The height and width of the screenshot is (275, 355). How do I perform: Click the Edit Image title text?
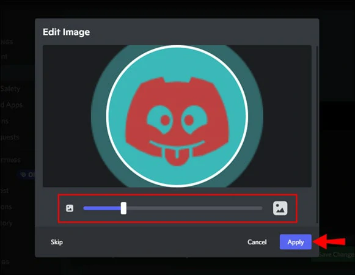(67, 32)
